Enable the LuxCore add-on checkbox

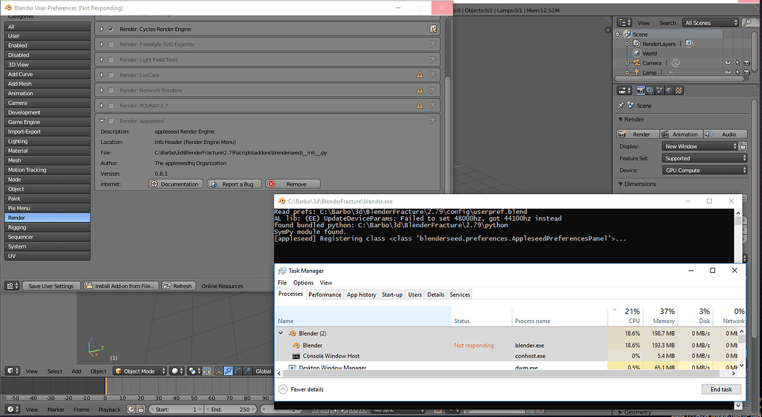[x=110, y=75]
